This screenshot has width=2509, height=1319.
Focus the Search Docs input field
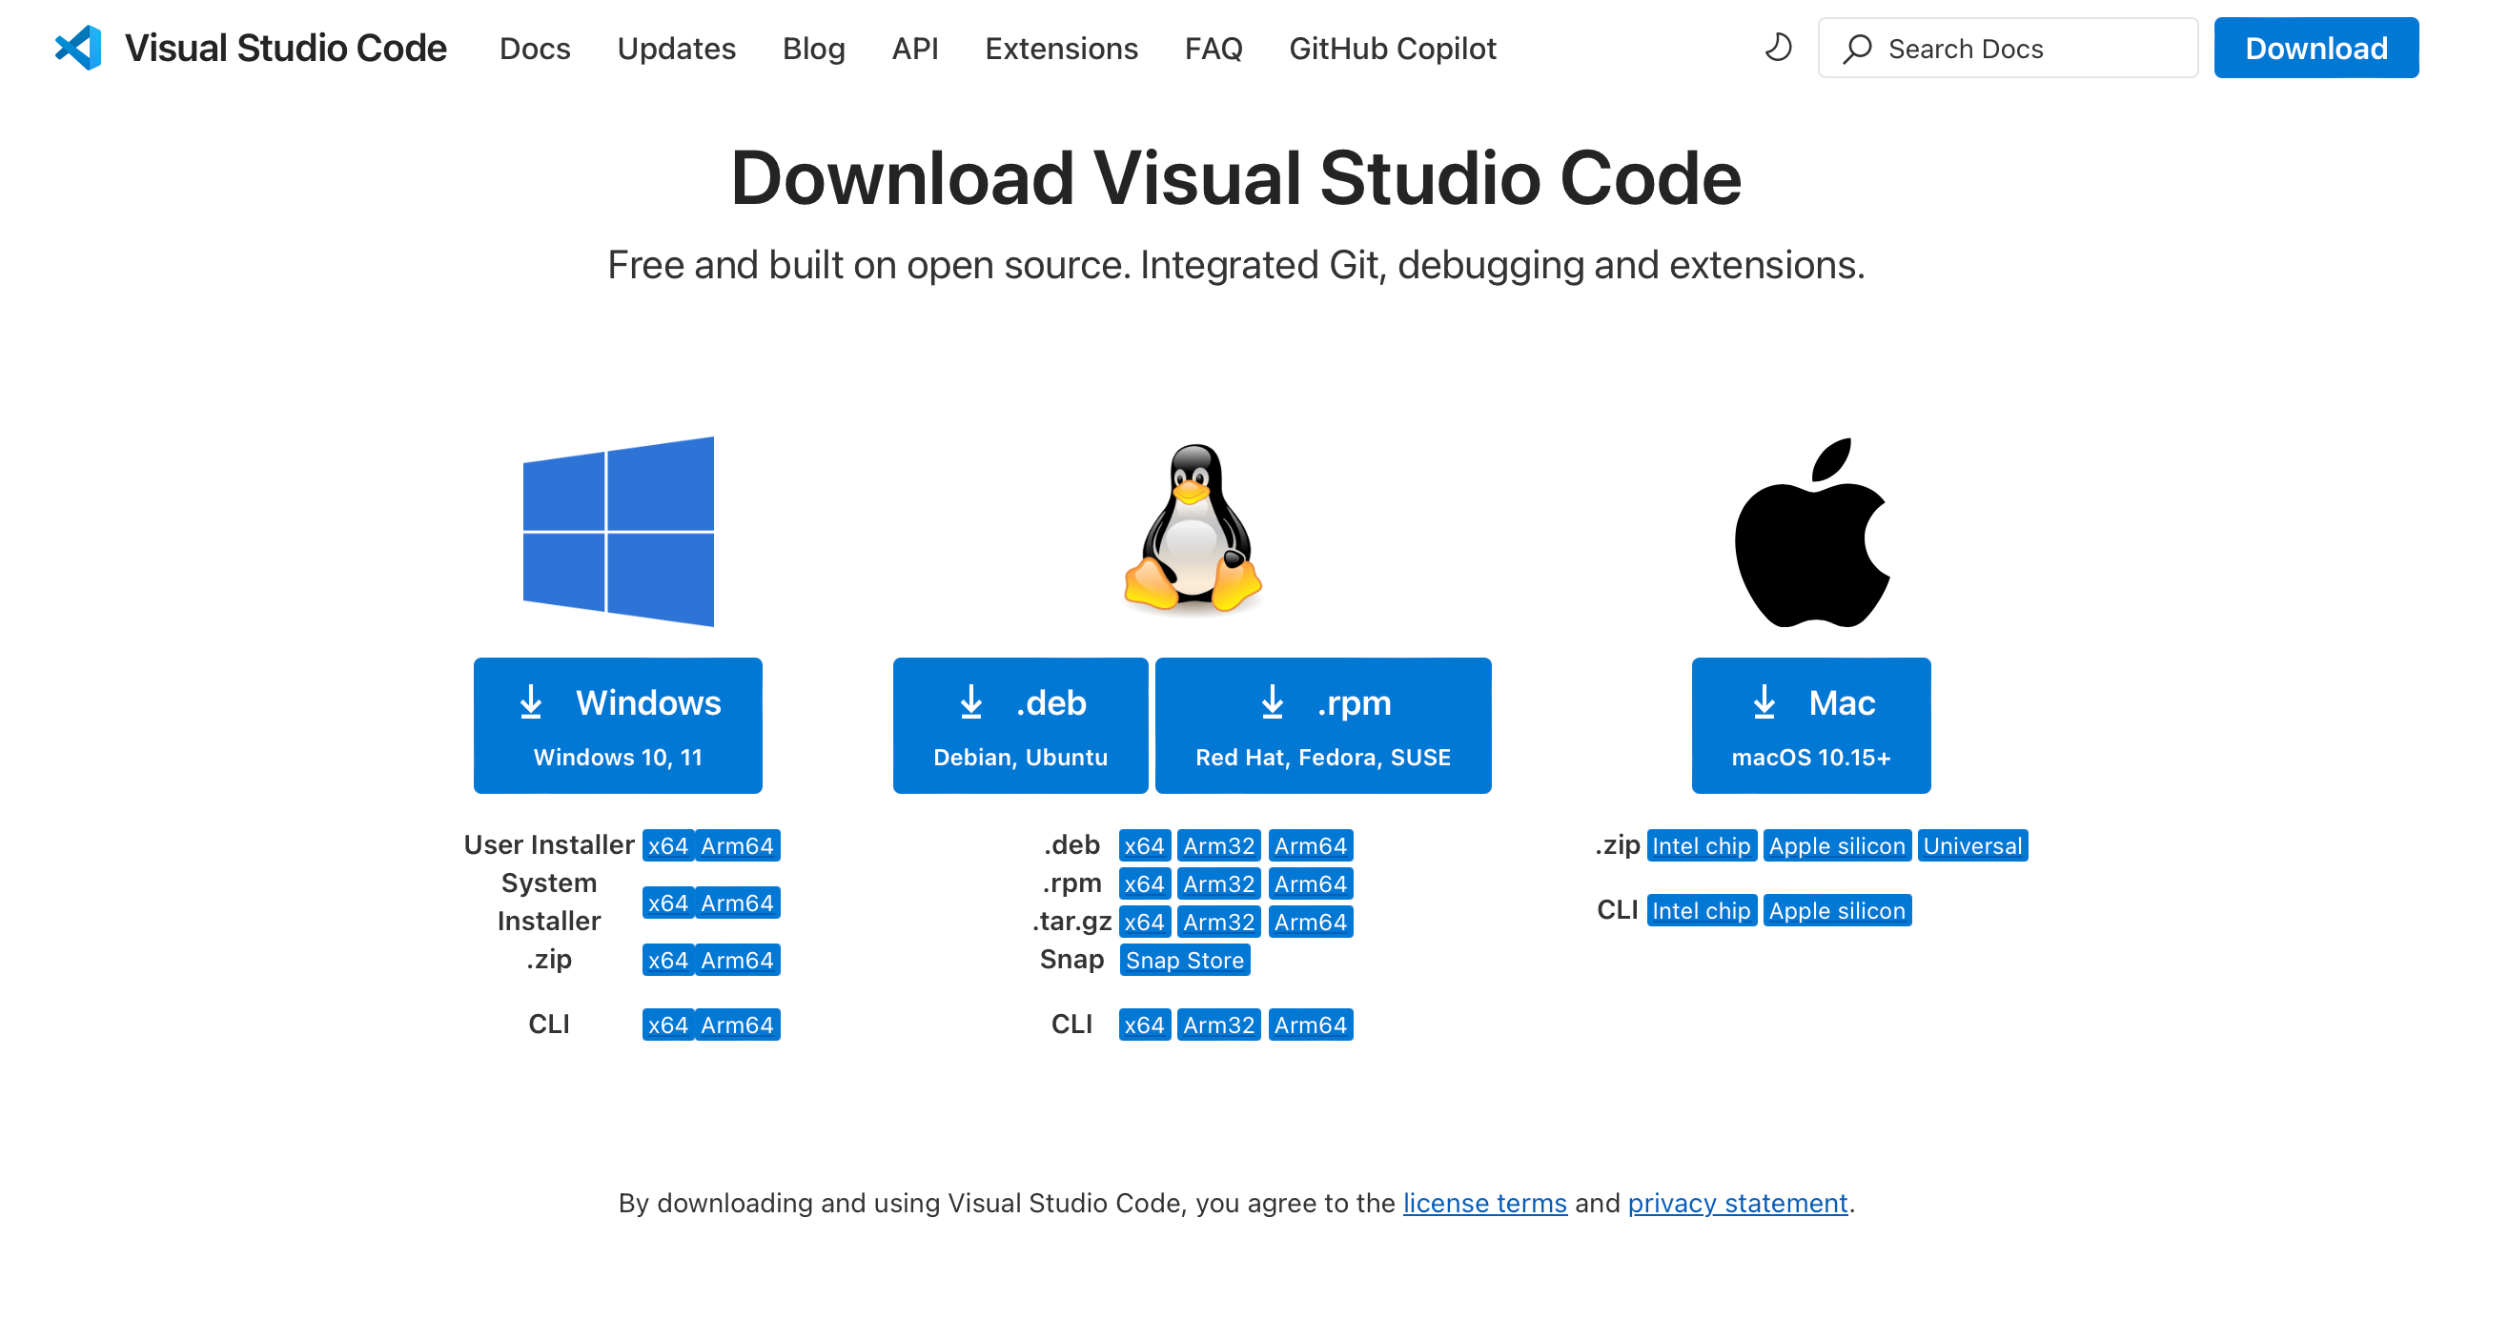[2008, 48]
